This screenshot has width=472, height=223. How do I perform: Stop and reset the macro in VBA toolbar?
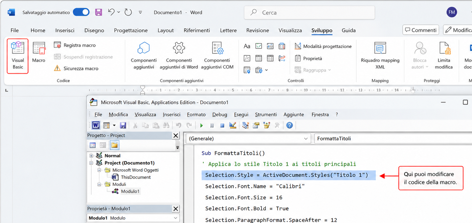(222, 126)
